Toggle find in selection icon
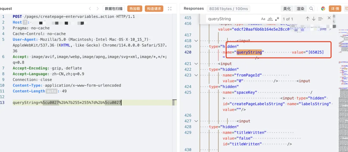348x152 pixels. pyautogui.click(x=320, y=19)
